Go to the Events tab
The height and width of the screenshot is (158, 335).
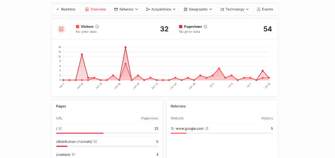coord(265,9)
